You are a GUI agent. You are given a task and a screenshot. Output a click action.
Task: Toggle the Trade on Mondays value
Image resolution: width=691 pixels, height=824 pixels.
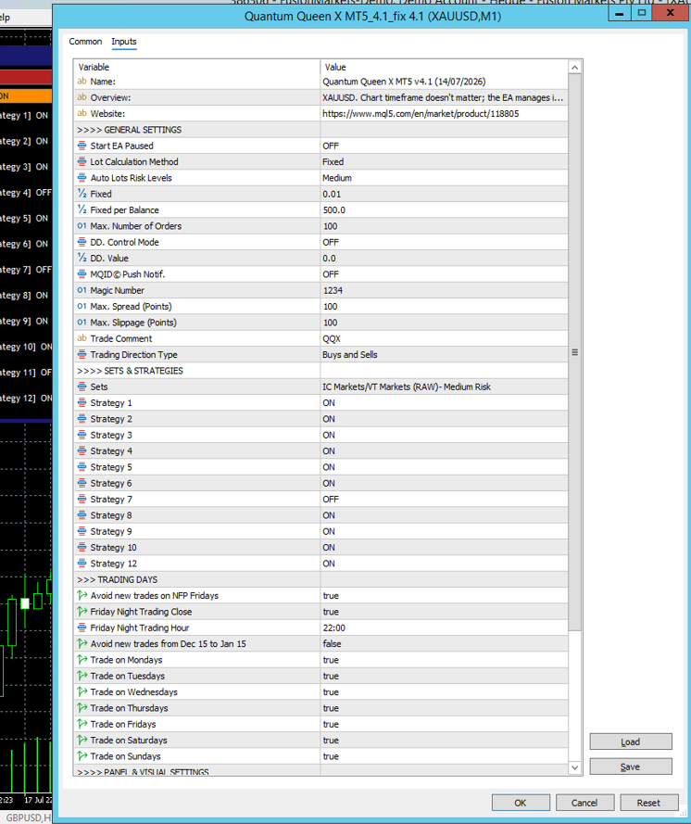coord(445,660)
